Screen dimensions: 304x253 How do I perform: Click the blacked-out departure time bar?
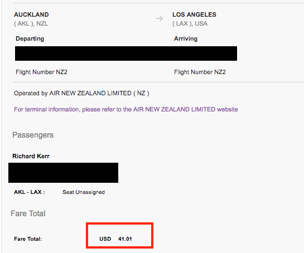click(126, 53)
